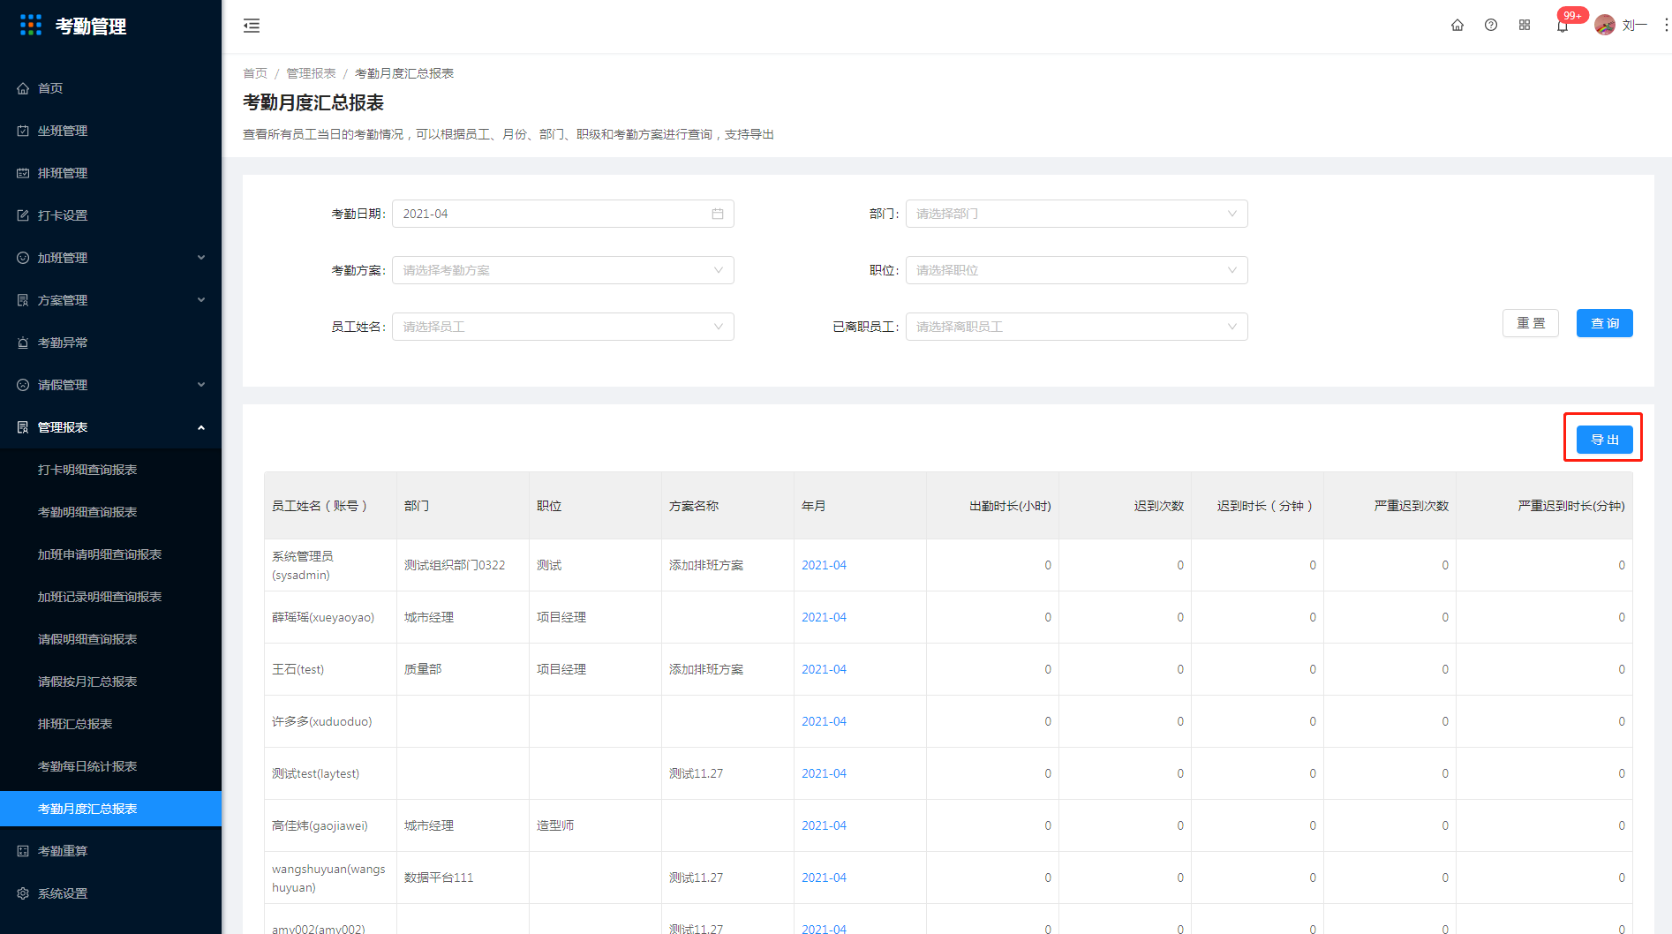Open 2021-04 link in 王石 row

(x=824, y=669)
